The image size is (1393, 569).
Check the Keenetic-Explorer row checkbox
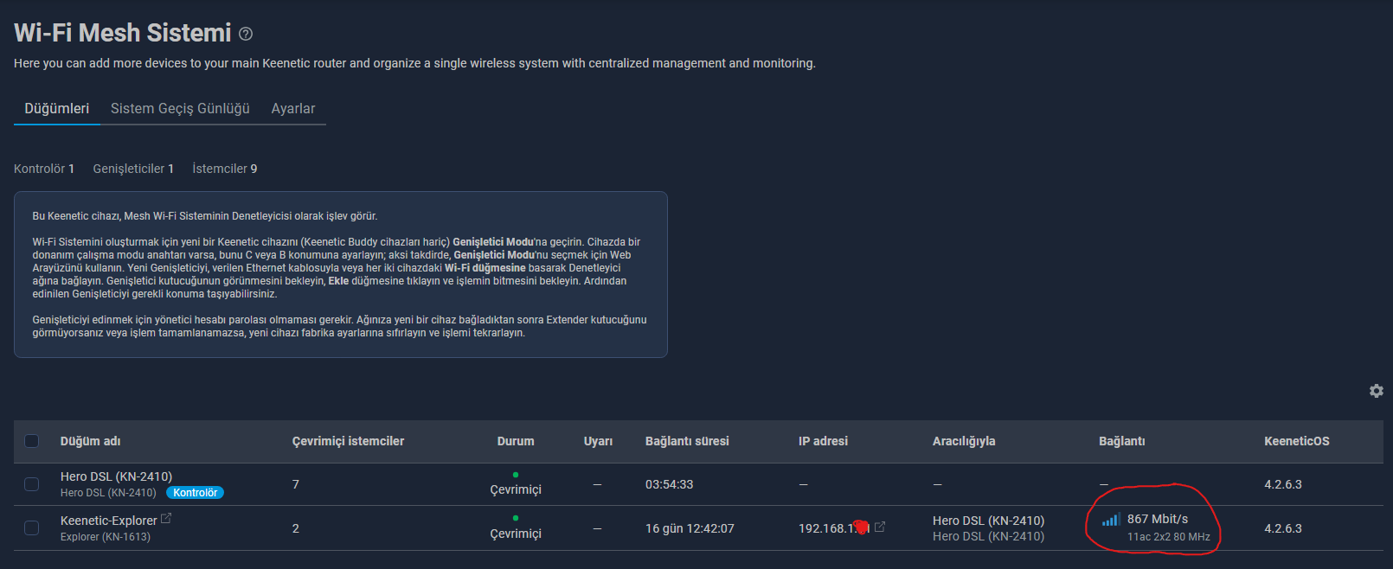(32, 527)
